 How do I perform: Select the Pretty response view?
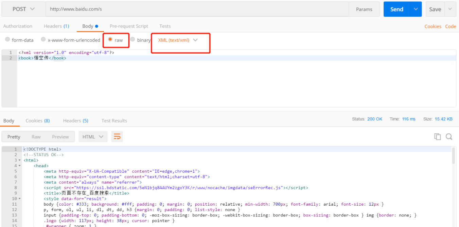pos(14,137)
